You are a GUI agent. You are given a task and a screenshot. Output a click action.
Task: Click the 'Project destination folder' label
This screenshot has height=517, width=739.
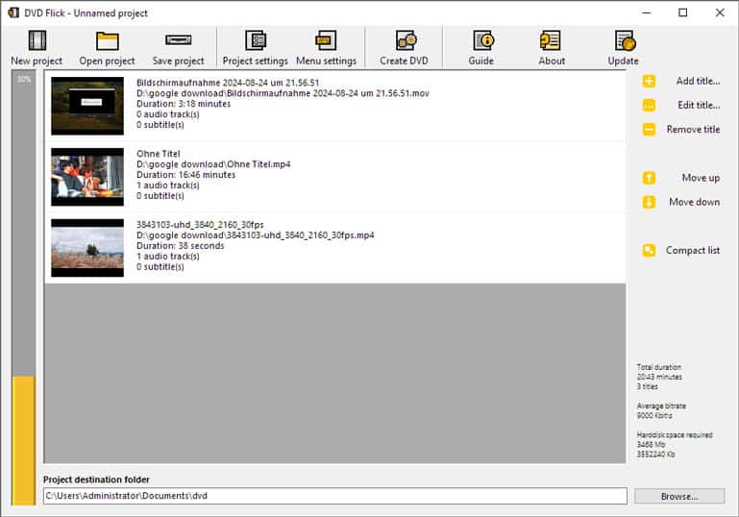pyautogui.click(x=96, y=480)
